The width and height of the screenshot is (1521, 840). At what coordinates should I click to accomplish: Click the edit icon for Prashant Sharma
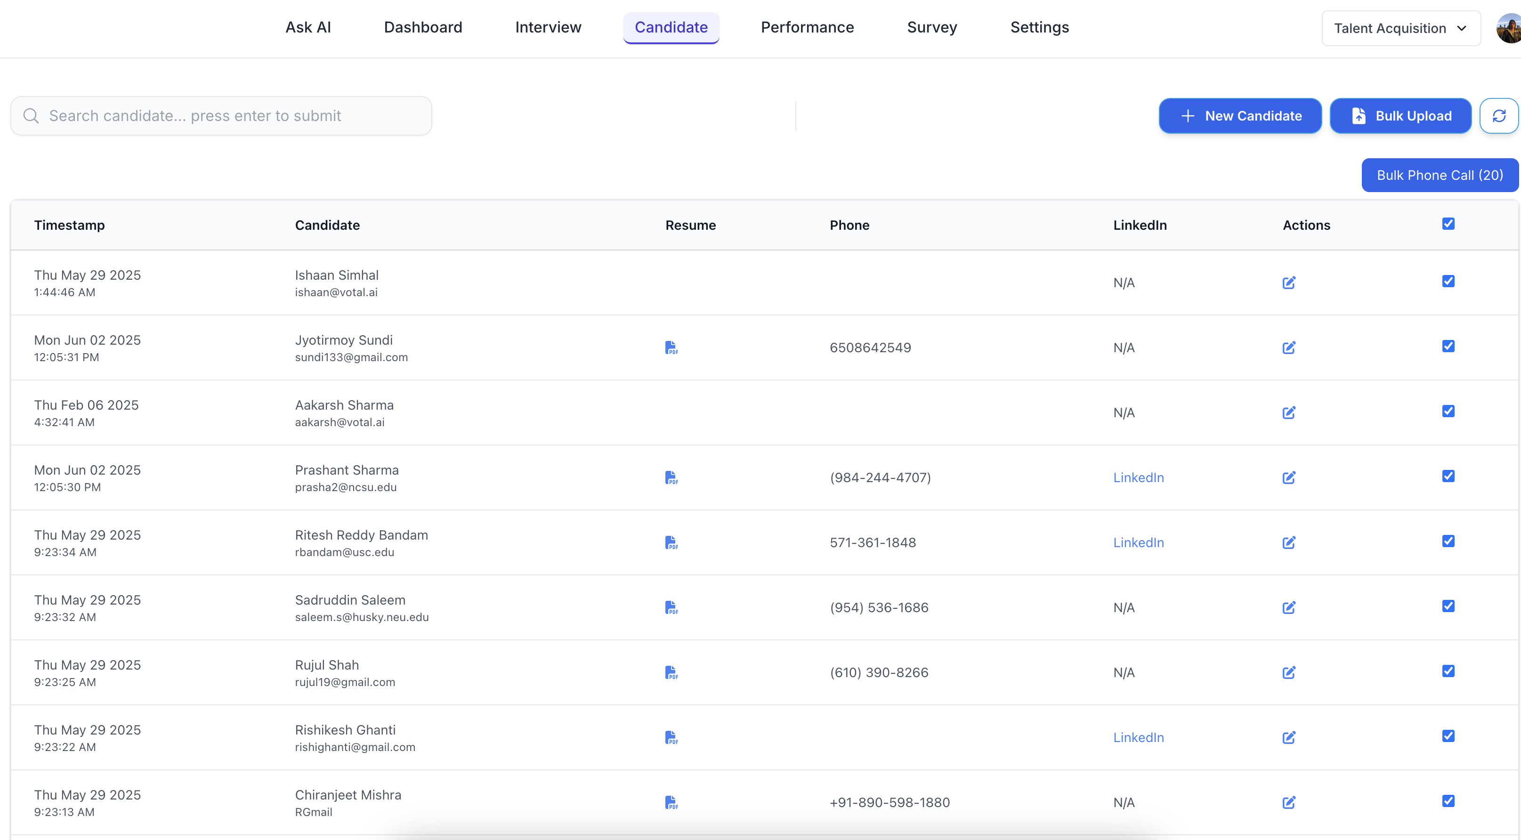(x=1289, y=477)
